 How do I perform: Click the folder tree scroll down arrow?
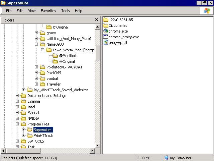coord(97,146)
